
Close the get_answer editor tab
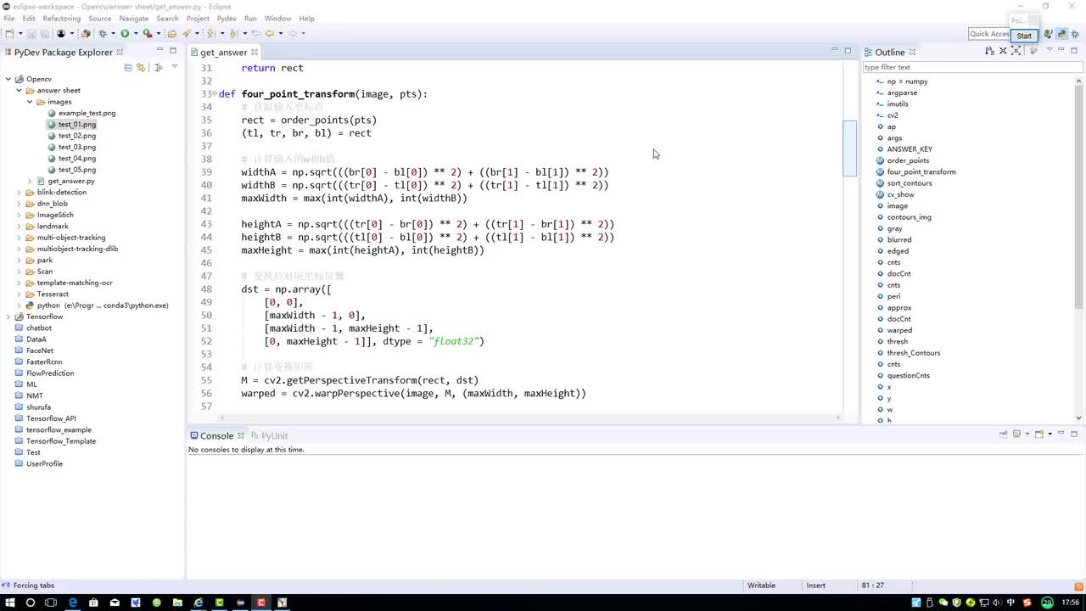(254, 53)
